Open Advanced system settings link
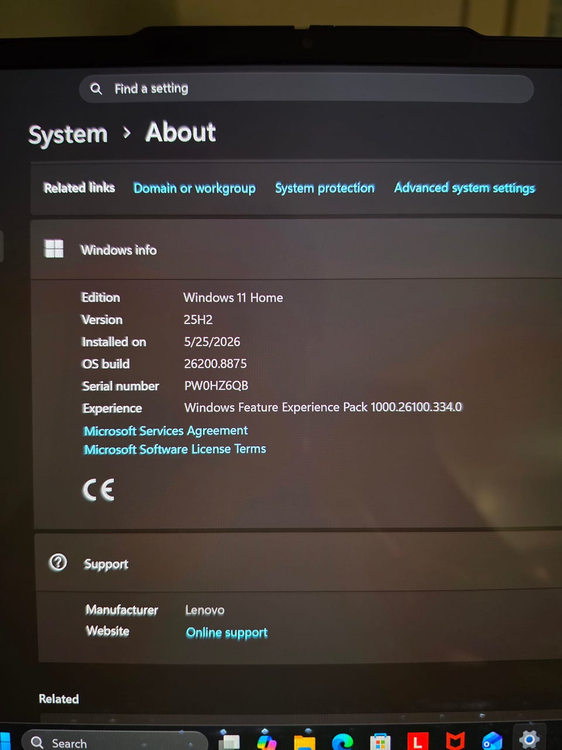The height and width of the screenshot is (750, 562). coord(464,187)
